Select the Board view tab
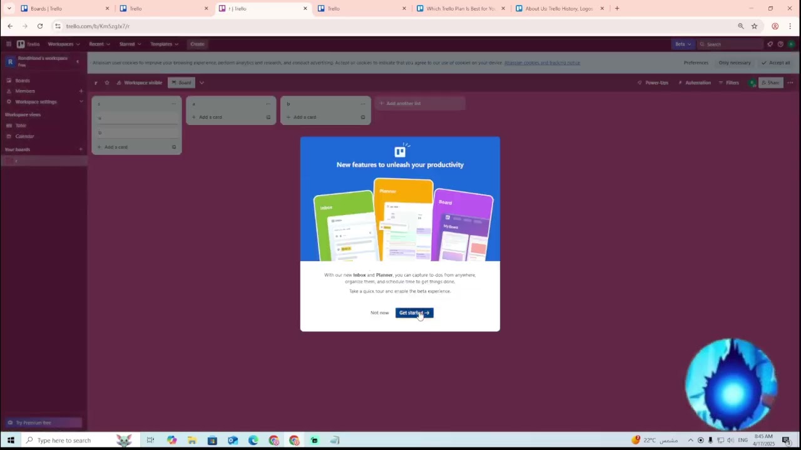 pos(181,82)
